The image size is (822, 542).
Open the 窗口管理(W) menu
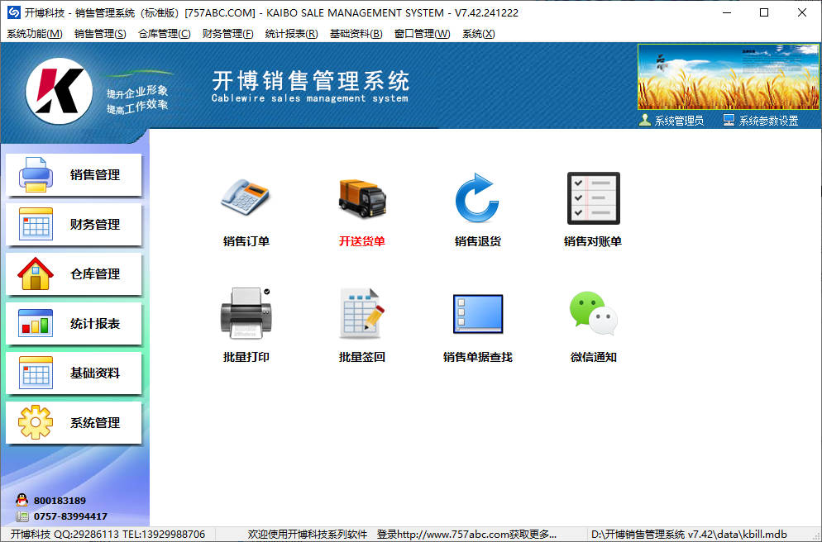click(x=422, y=34)
